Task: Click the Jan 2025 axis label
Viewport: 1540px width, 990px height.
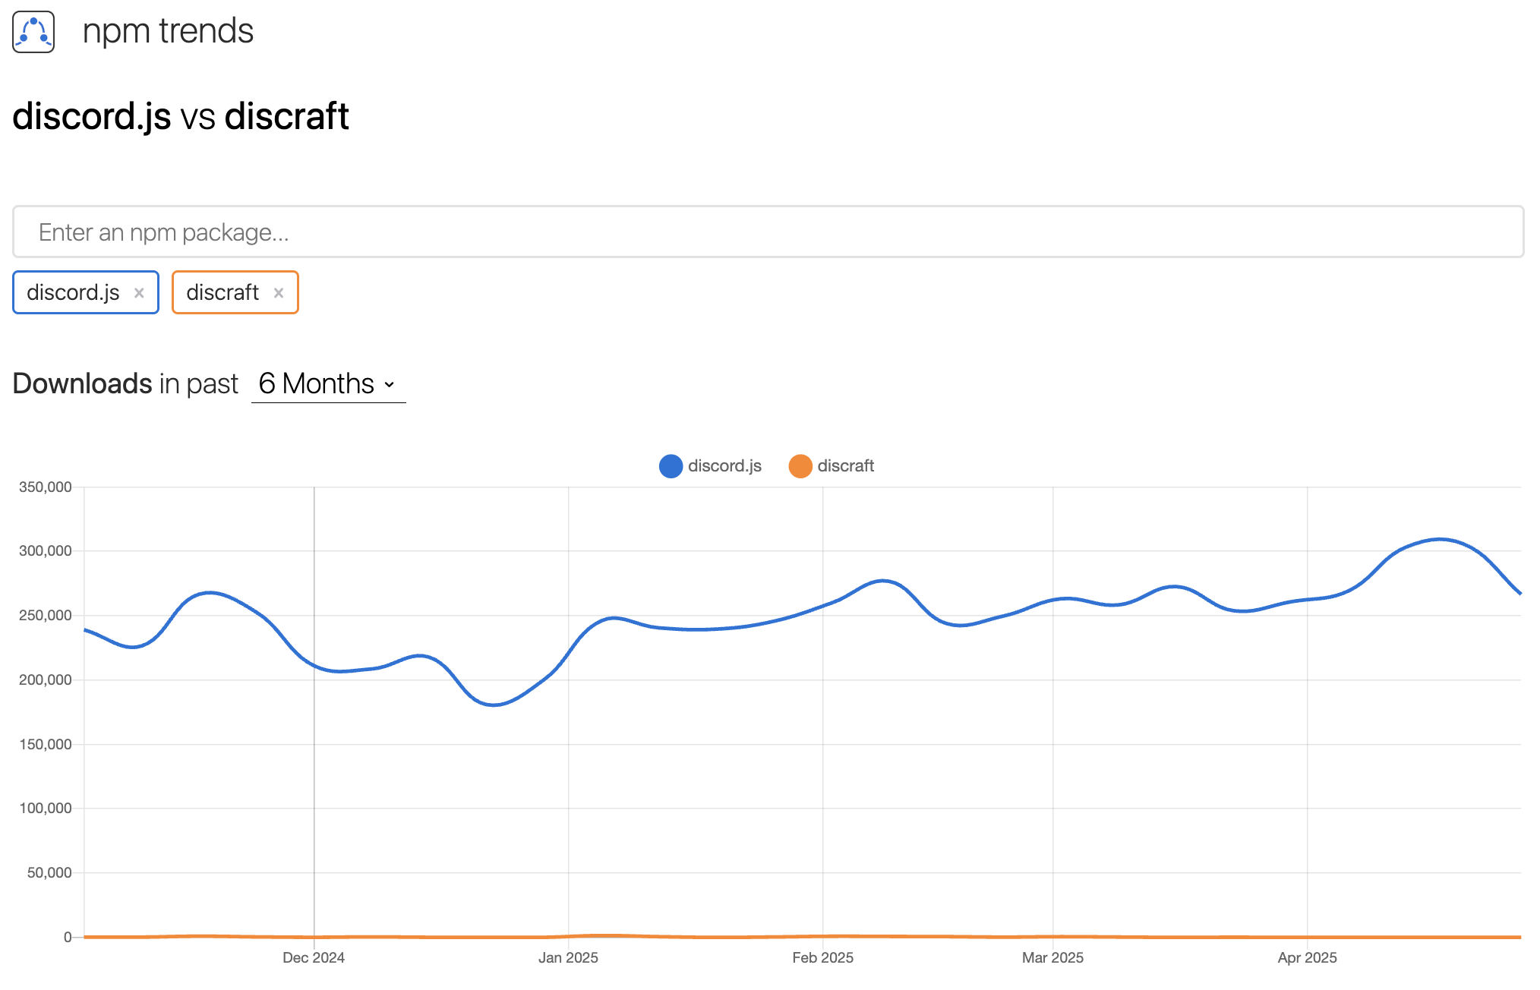Action: (568, 958)
